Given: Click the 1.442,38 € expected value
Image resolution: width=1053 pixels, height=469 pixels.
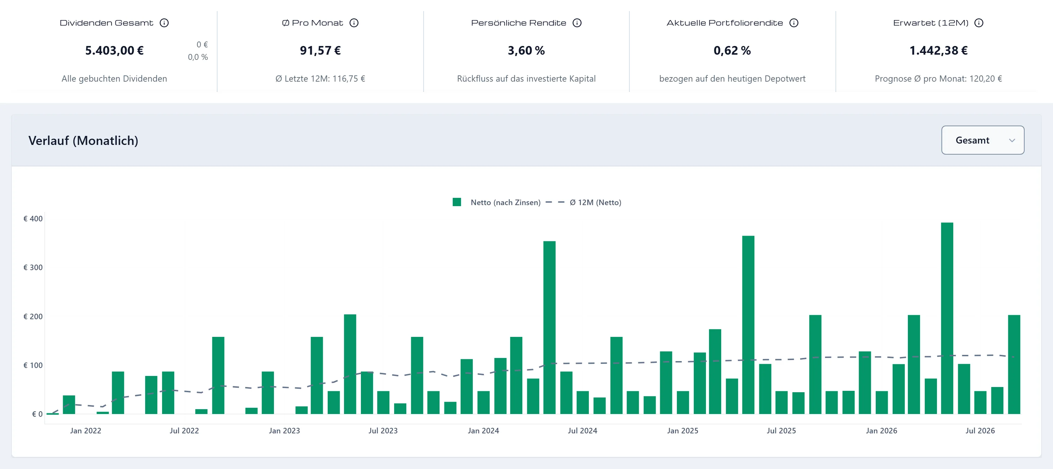Looking at the screenshot, I should (938, 50).
